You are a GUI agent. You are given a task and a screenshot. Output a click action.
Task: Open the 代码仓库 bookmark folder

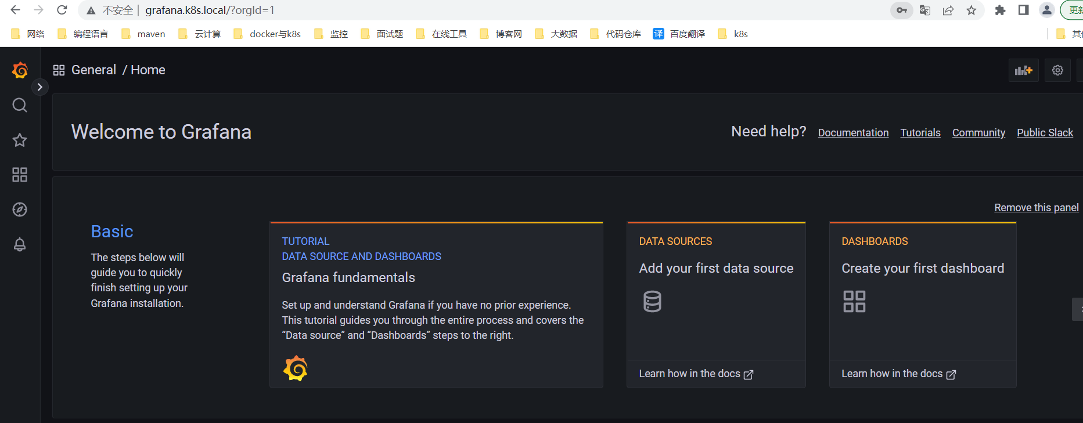(x=616, y=34)
